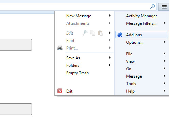Open the Options submenu arrow
Viewport: 170px width, 137px height.
coord(165,42)
